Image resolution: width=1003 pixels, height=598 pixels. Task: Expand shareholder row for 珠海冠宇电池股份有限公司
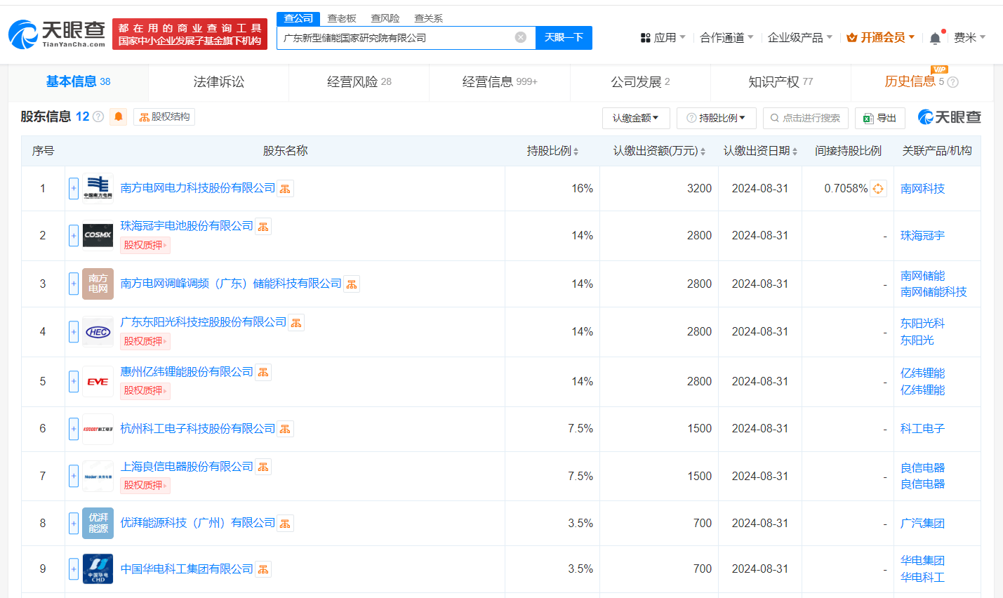pyautogui.click(x=73, y=235)
